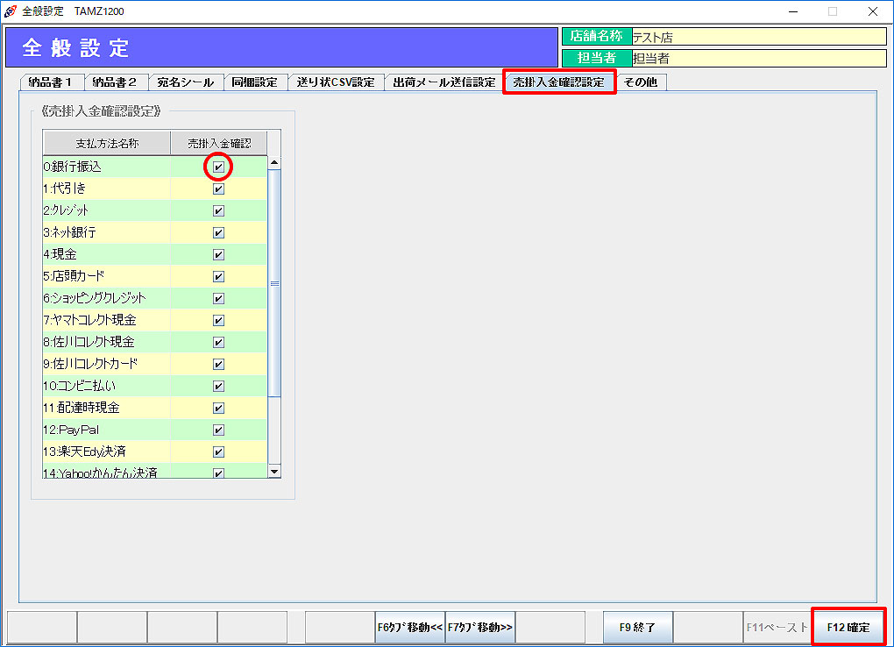
Task: Toggle the 2:クレジット checkbox
Action: [x=218, y=210]
